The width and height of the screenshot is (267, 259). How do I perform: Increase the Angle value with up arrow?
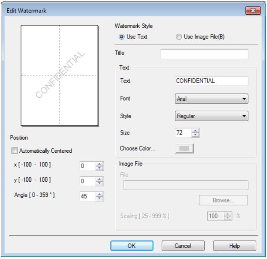(x=100, y=194)
